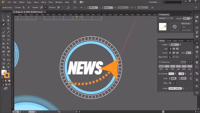This screenshot has height=113, width=200.
Task: Open the Arrange Documents dropdown
Action: pos(82,2)
